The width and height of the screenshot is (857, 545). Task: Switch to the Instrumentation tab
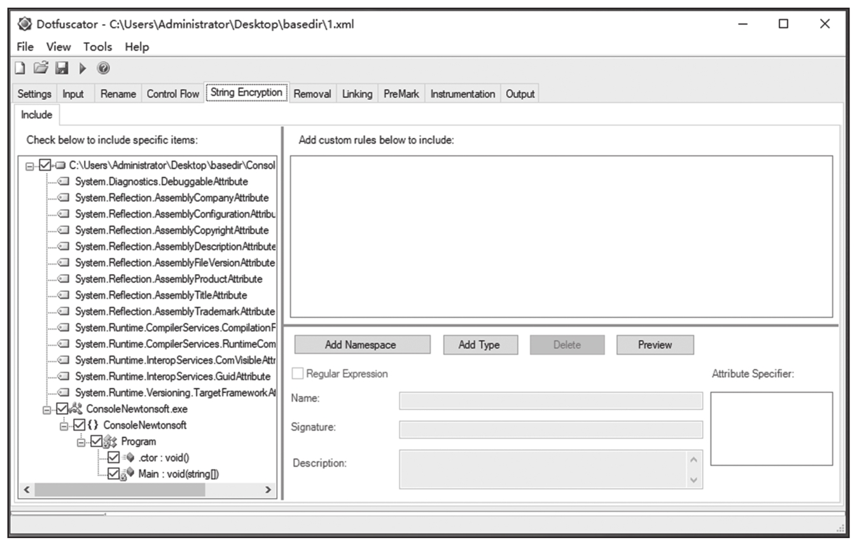point(463,93)
